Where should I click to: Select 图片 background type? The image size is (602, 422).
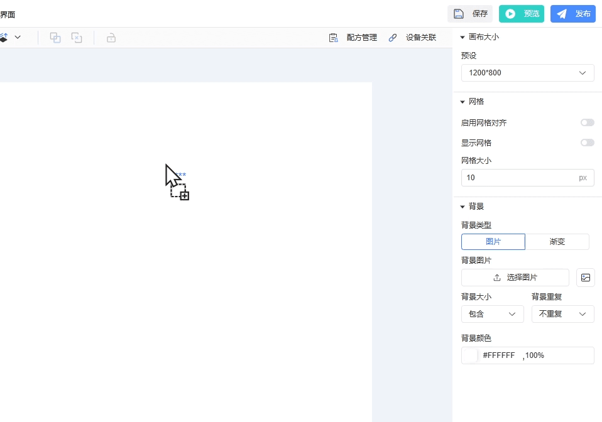(493, 242)
